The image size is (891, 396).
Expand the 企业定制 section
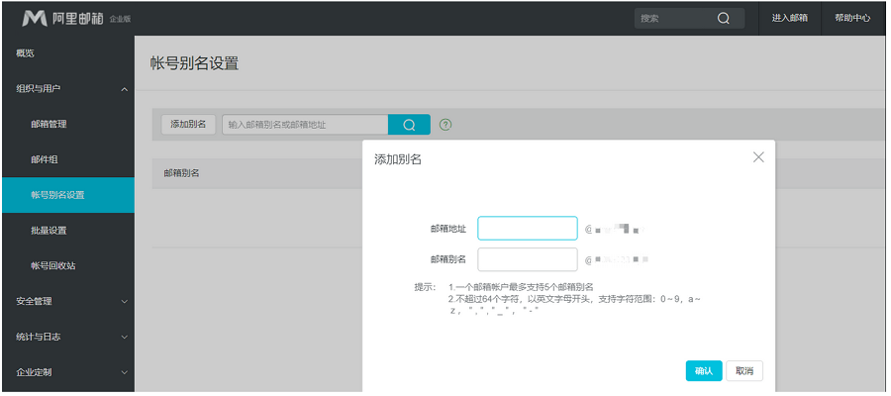pos(125,372)
